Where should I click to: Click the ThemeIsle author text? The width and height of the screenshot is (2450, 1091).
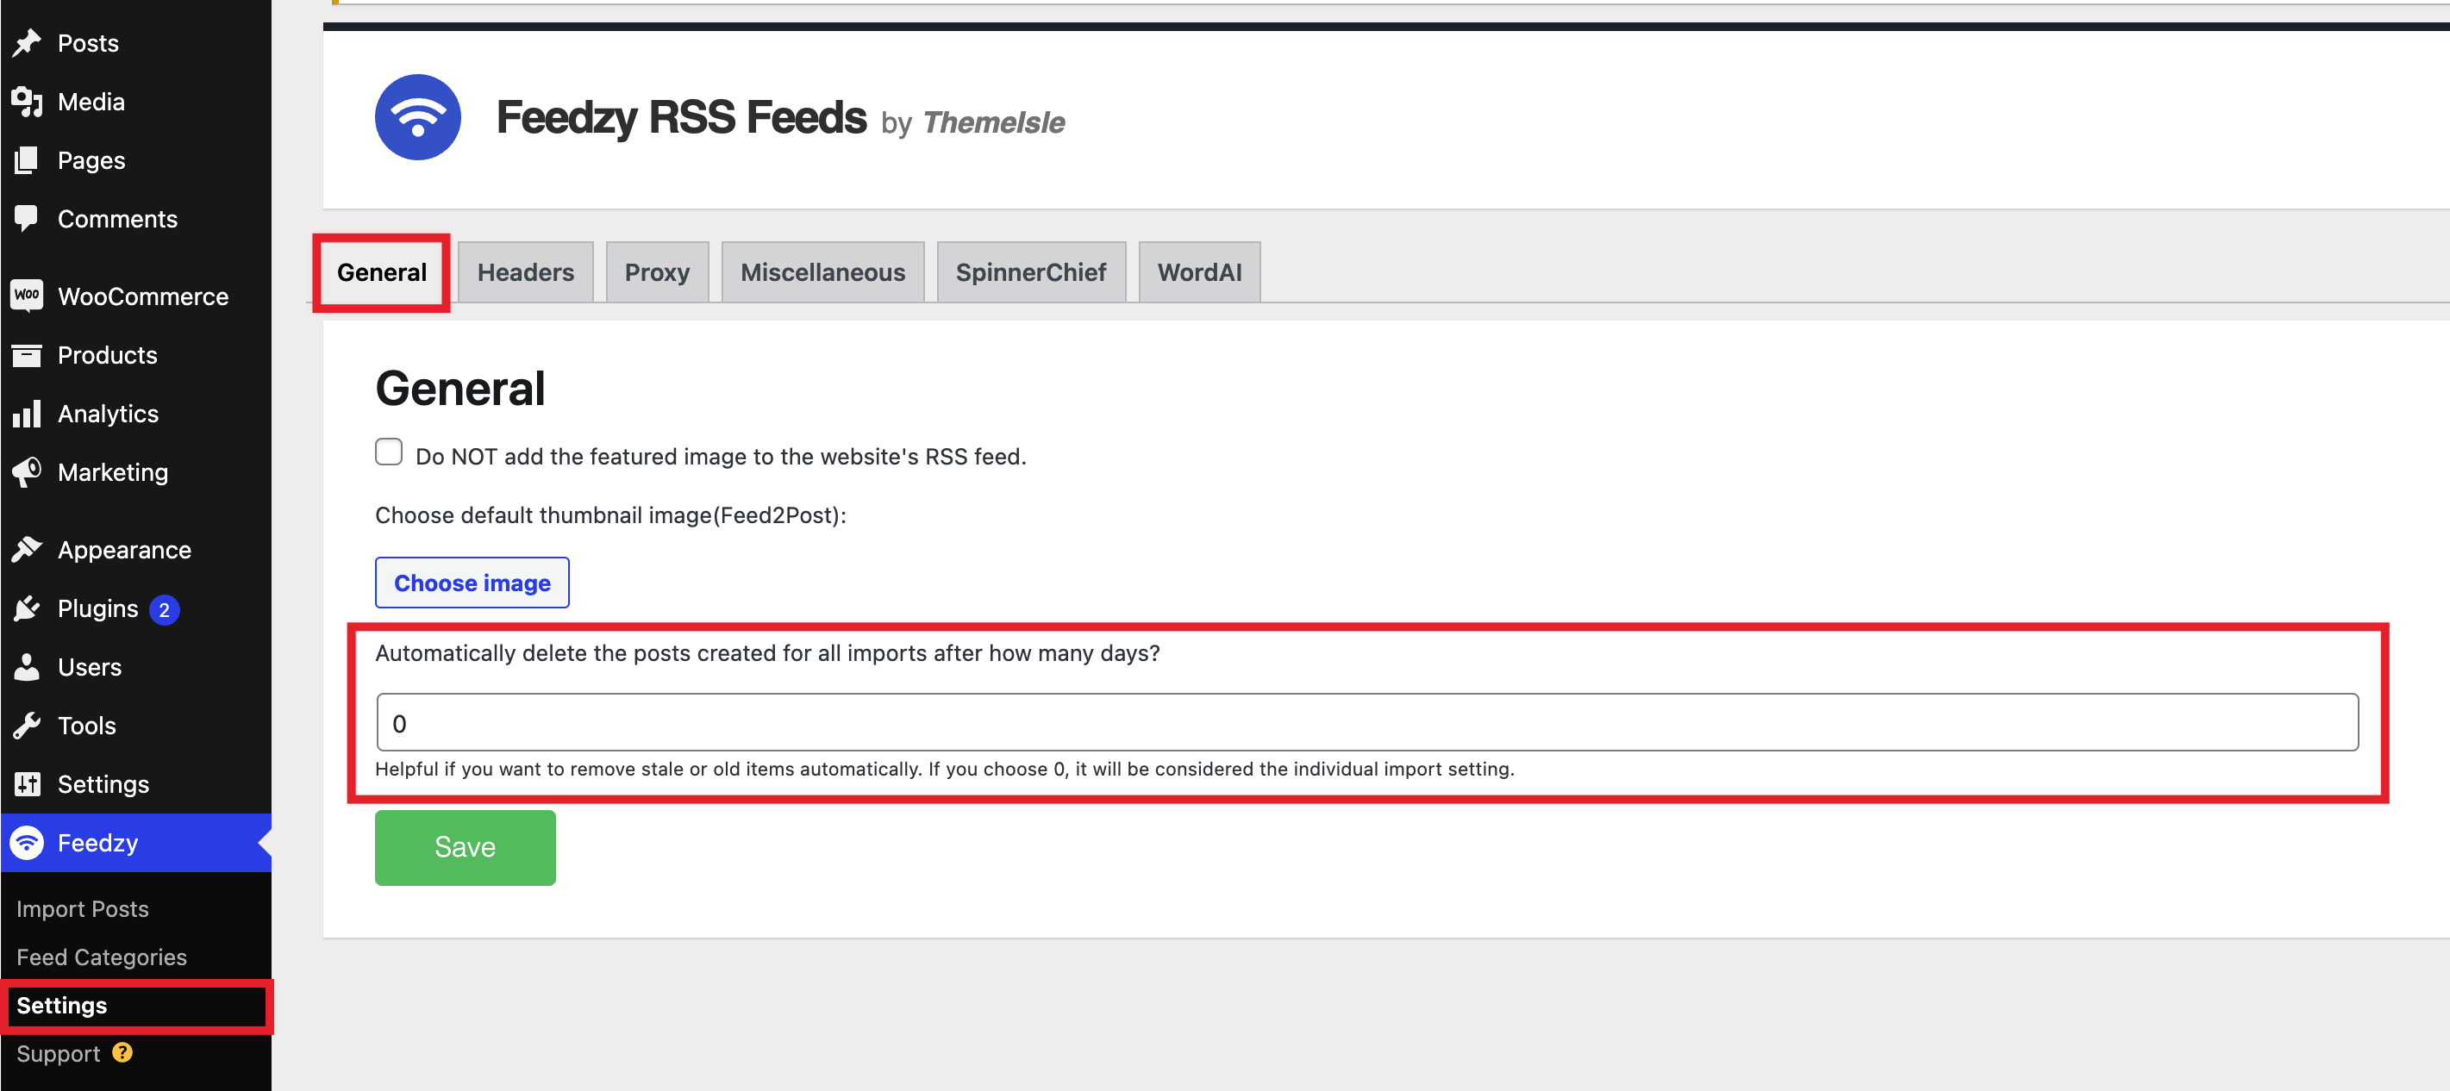[x=993, y=122]
